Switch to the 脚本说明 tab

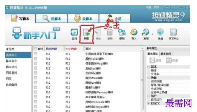point(165,54)
